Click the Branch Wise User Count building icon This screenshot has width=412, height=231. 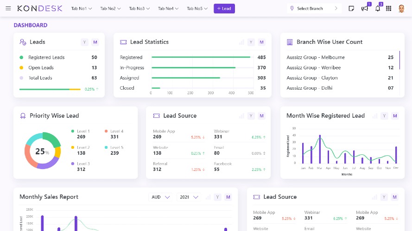click(x=290, y=42)
